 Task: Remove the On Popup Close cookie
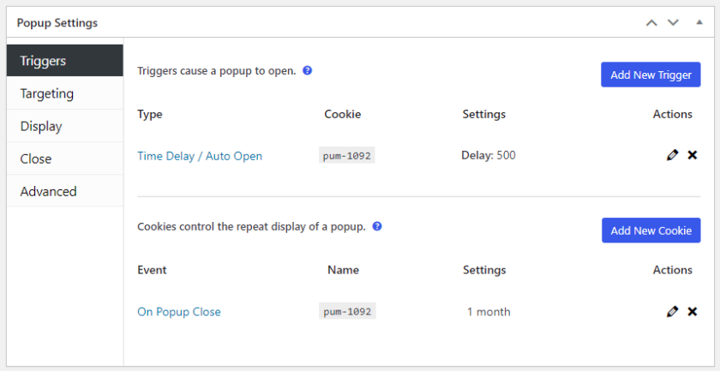tap(692, 312)
